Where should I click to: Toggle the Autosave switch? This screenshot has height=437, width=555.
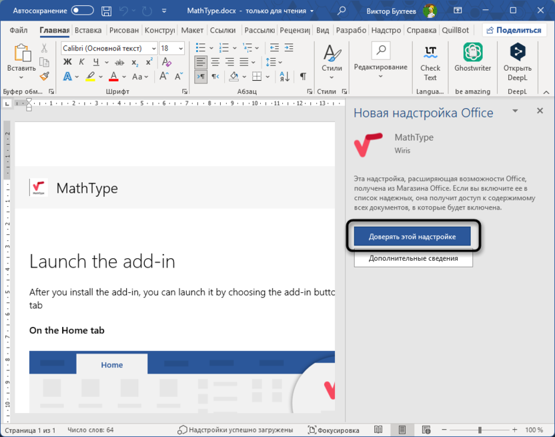(x=82, y=11)
